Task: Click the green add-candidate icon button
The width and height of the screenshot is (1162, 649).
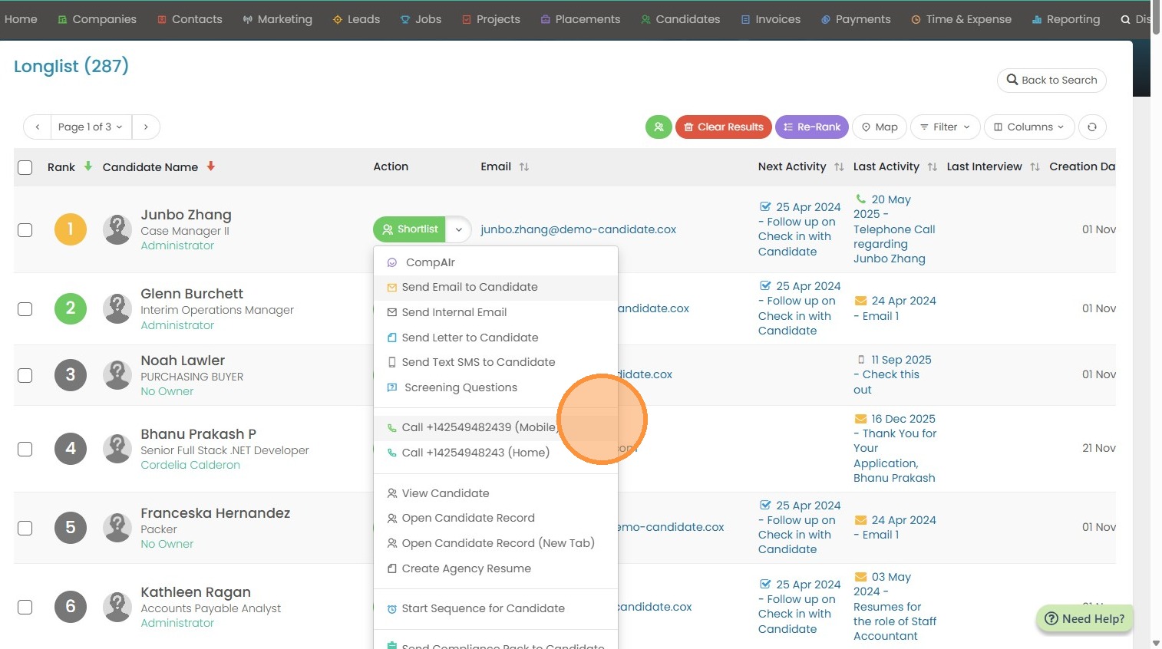Action: pyautogui.click(x=659, y=127)
